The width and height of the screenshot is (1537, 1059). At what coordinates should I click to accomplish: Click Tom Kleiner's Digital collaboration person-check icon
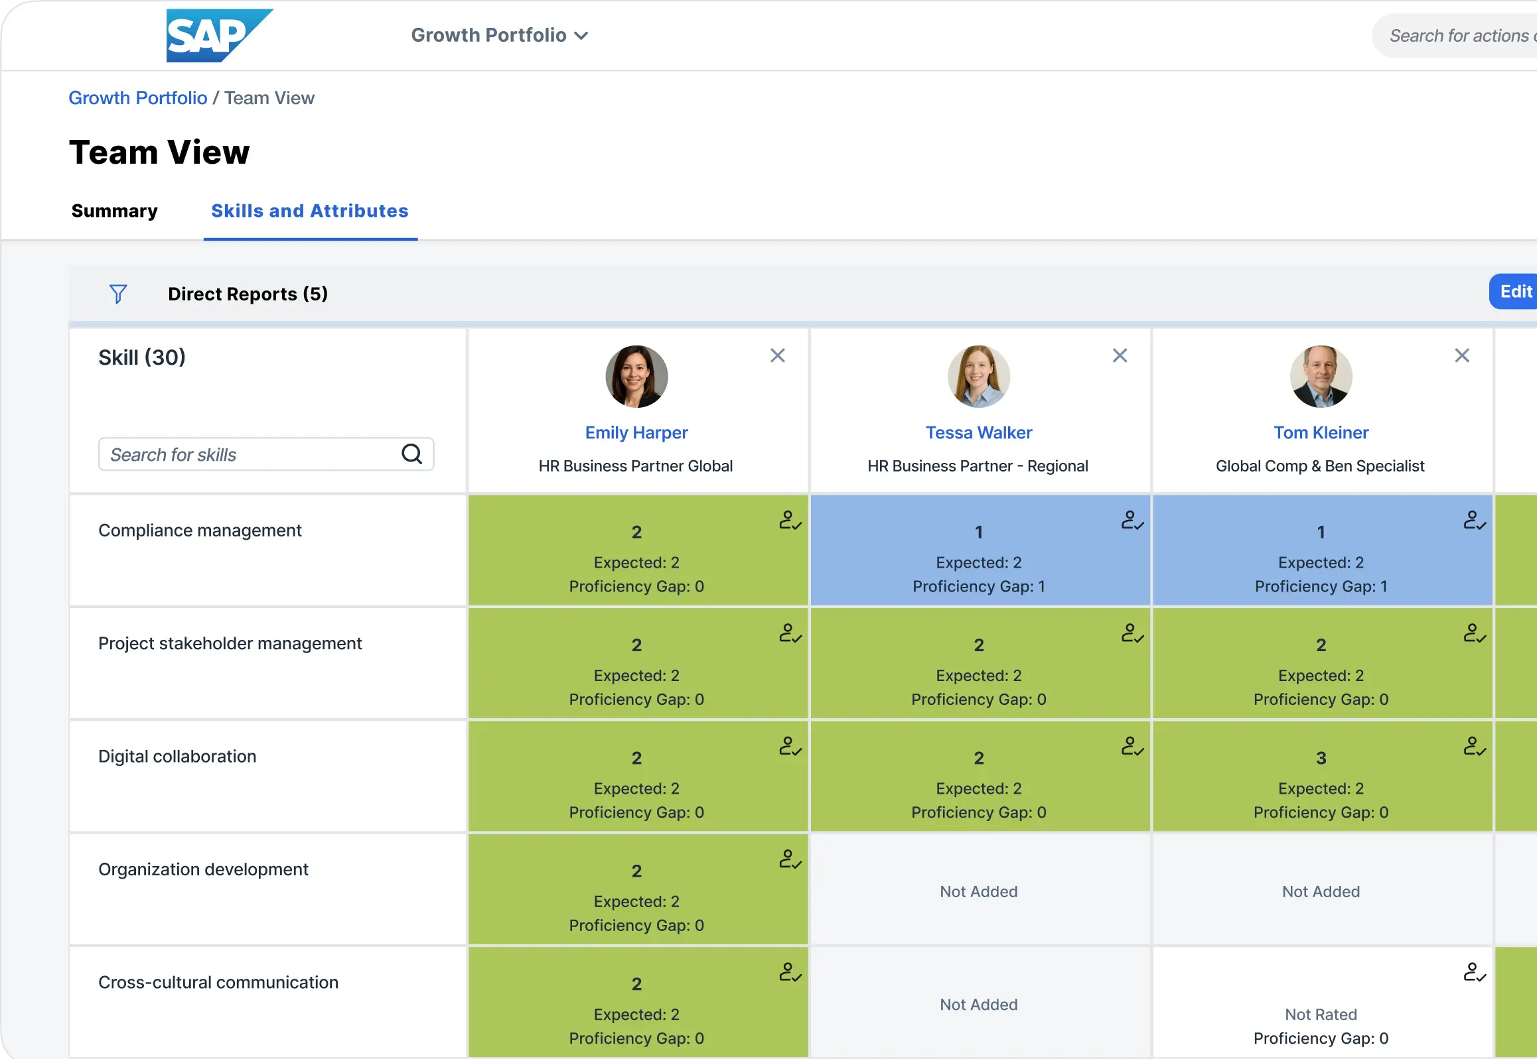[x=1474, y=747]
